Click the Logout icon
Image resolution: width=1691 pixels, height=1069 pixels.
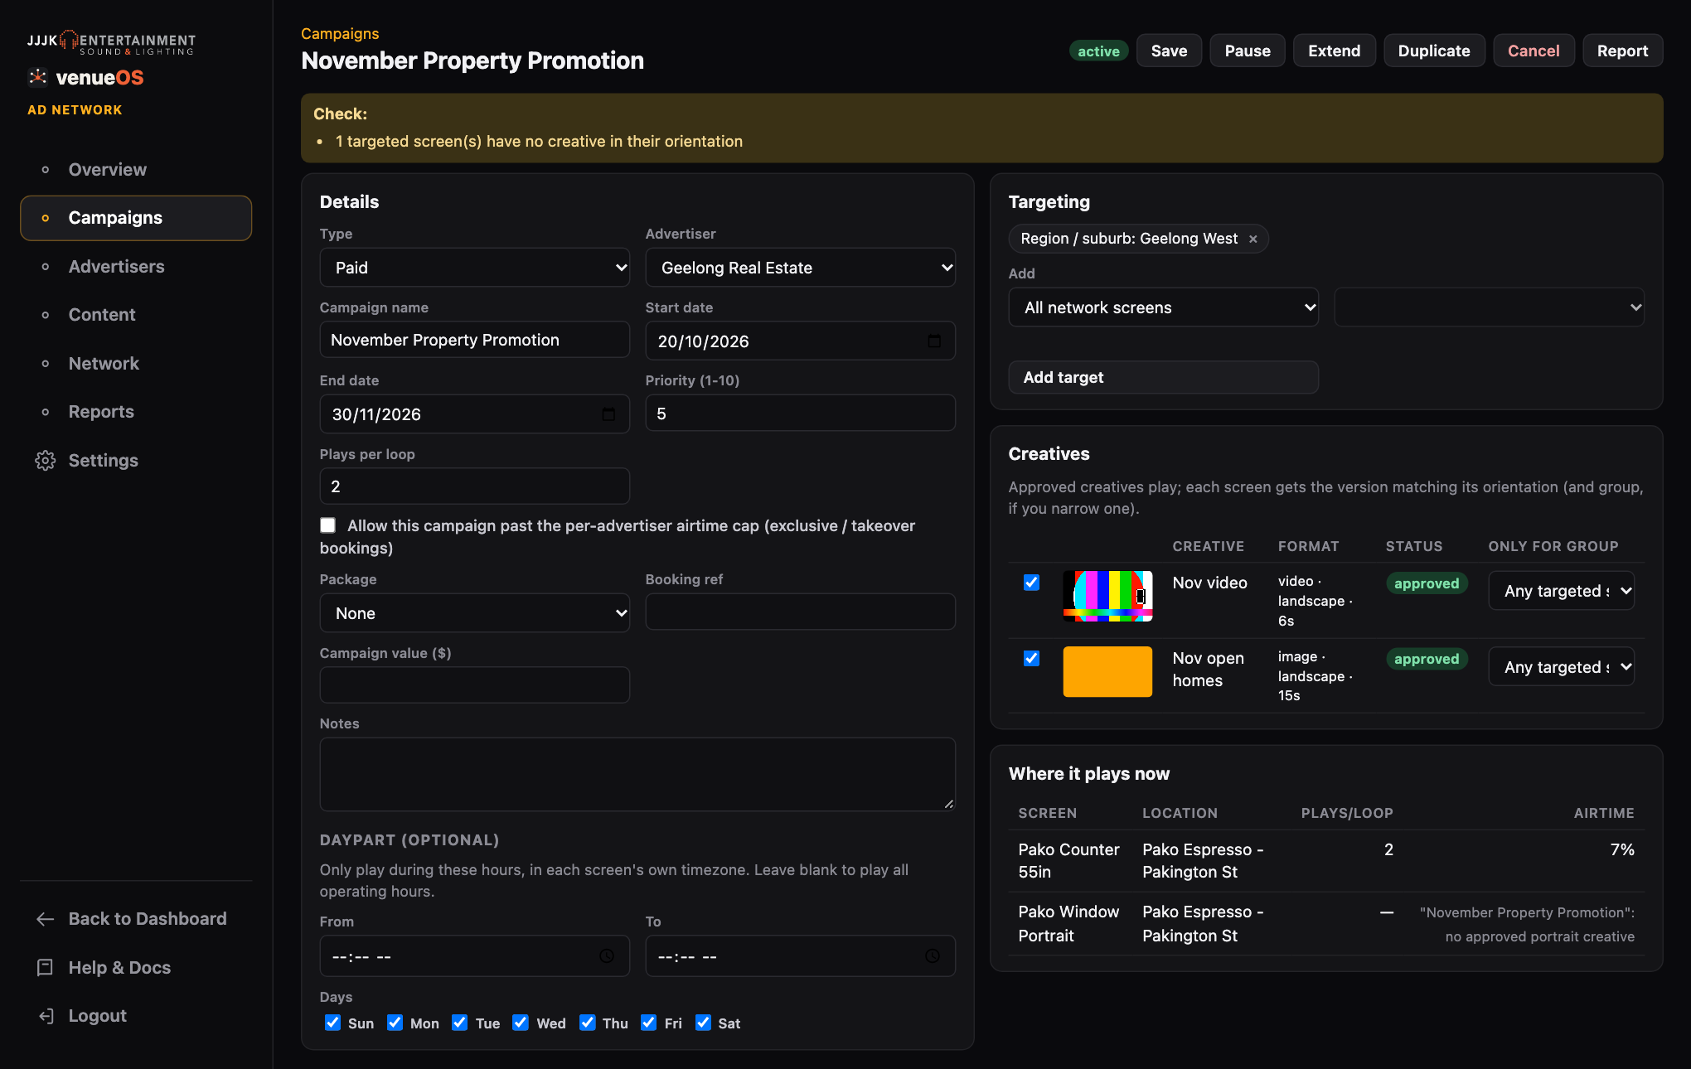[x=46, y=1016]
